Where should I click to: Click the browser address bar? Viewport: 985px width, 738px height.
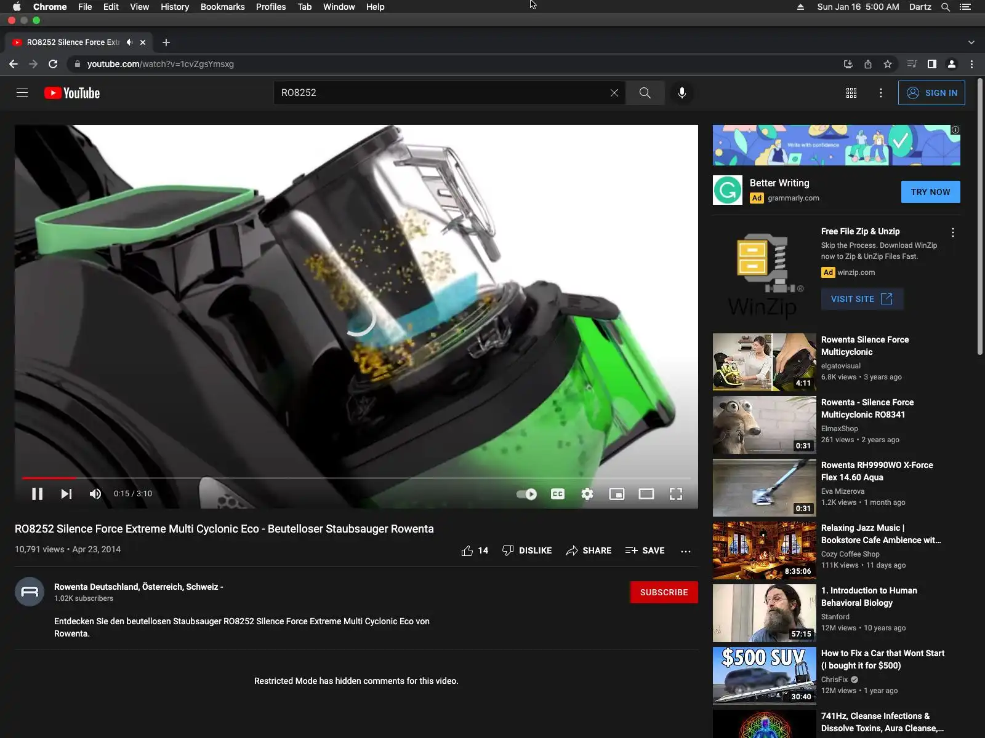(456, 64)
